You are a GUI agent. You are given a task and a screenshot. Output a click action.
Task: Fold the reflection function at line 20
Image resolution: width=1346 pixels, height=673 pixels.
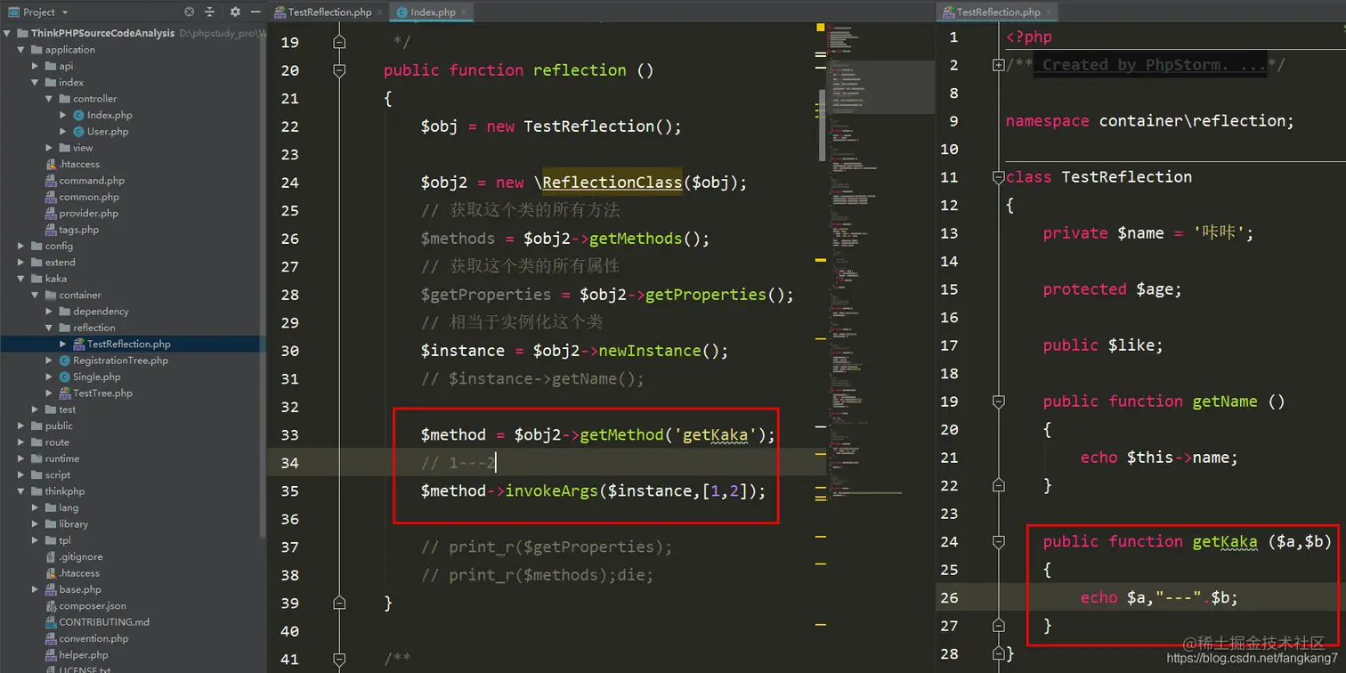[x=339, y=70]
